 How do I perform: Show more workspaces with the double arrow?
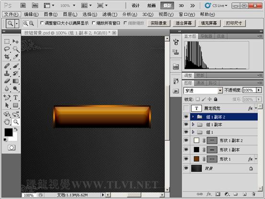click(192, 6)
